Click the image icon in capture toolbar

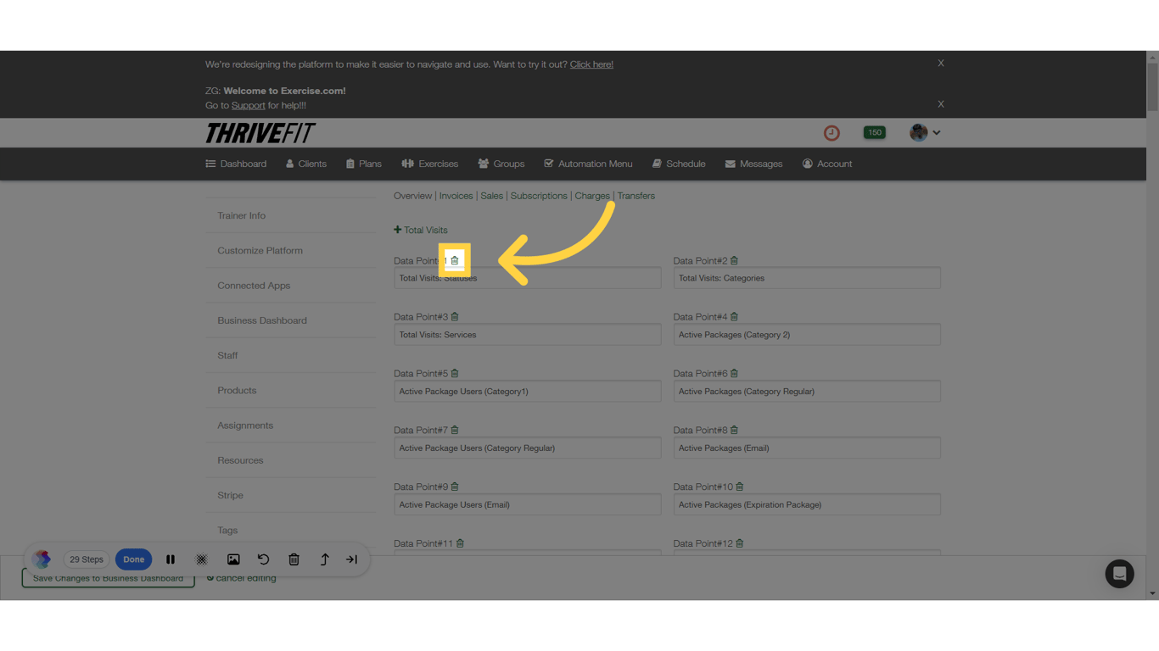pyautogui.click(x=233, y=559)
